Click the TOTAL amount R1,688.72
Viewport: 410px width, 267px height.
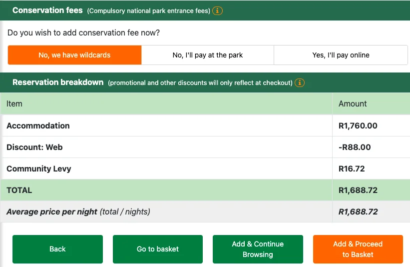(358, 190)
